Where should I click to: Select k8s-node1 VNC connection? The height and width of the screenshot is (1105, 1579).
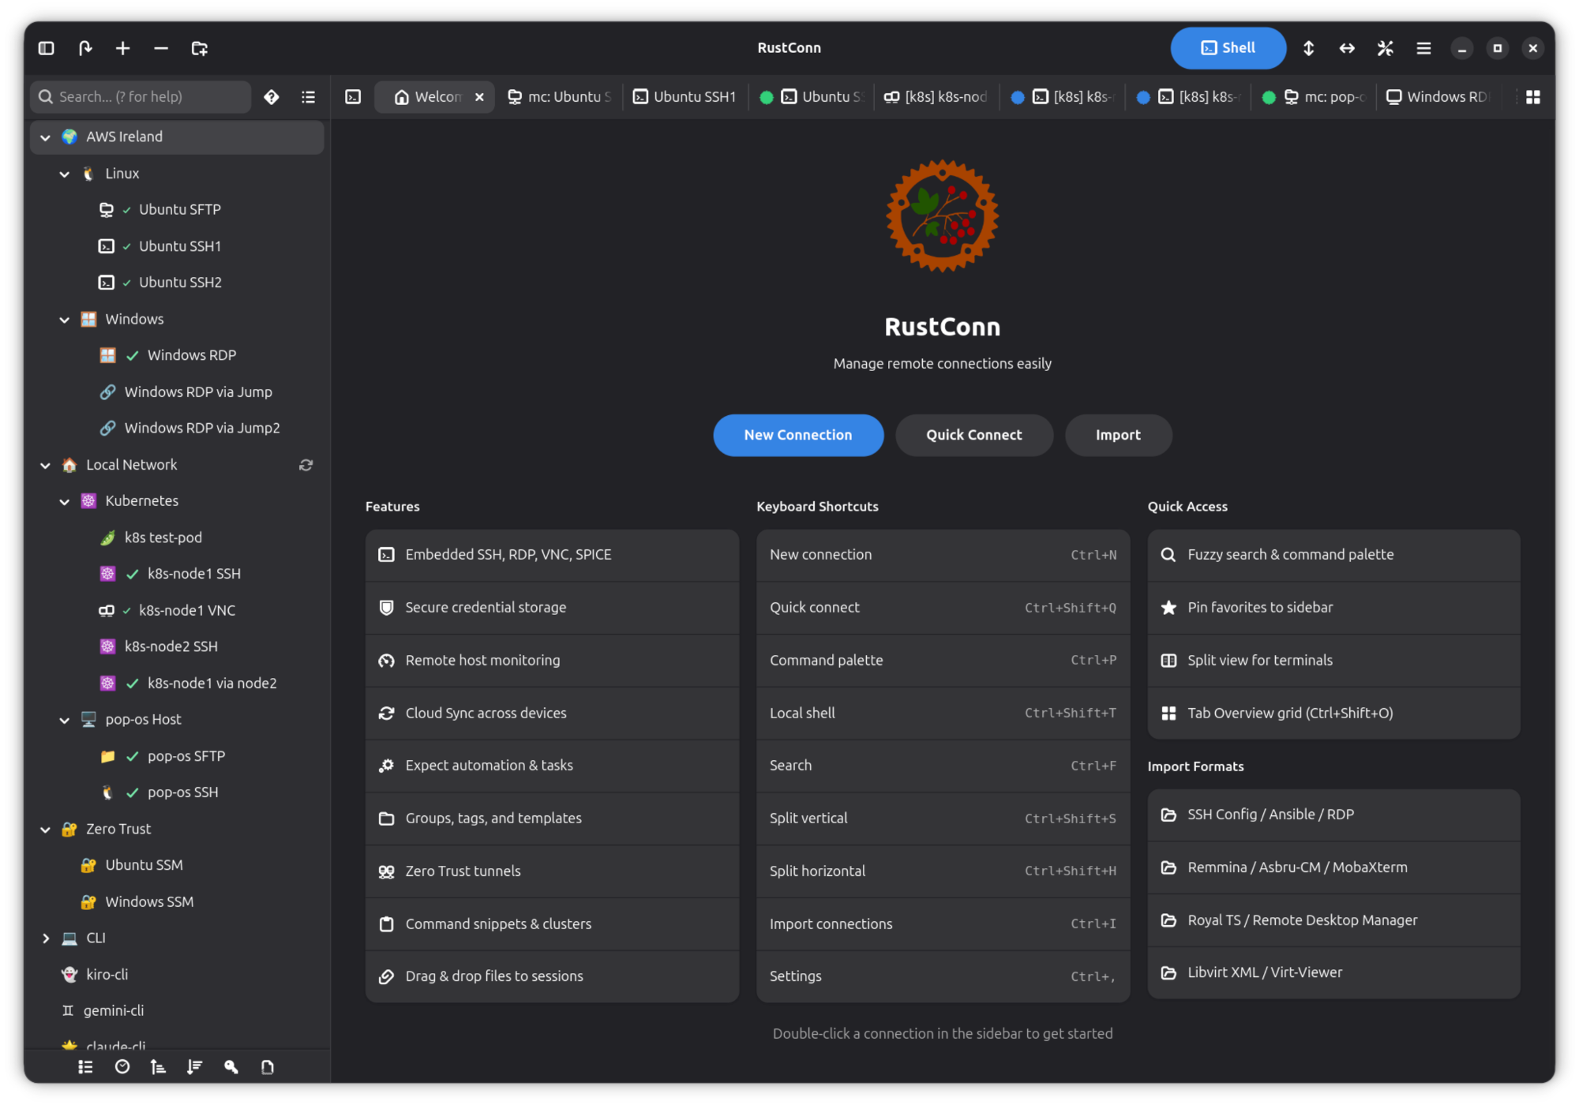tap(177, 610)
